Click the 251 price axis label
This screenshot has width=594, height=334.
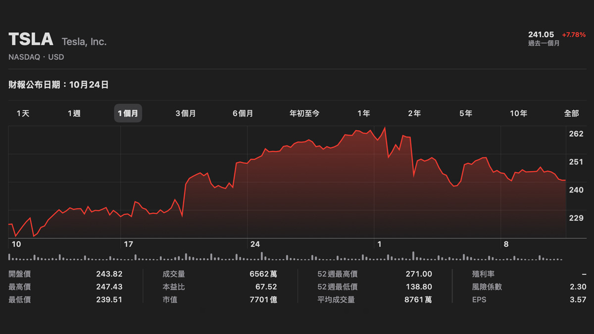point(576,162)
